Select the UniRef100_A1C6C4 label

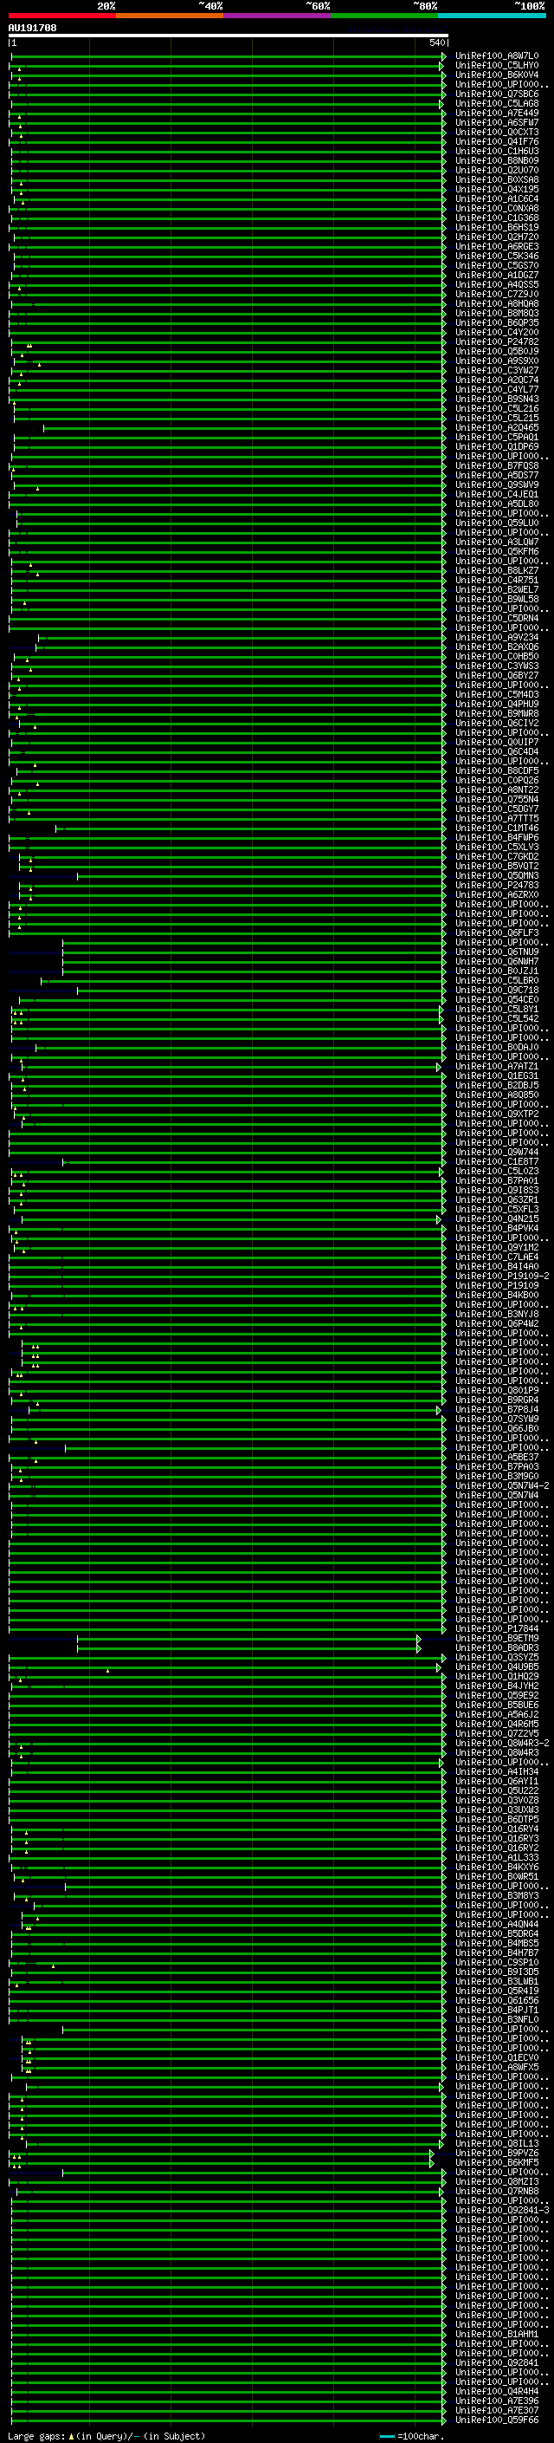click(496, 199)
